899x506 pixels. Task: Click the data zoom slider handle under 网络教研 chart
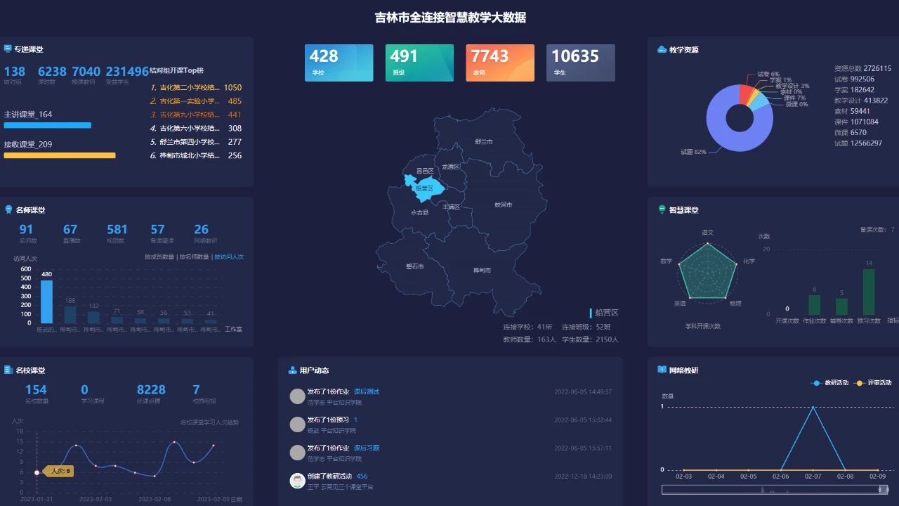point(884,489)
